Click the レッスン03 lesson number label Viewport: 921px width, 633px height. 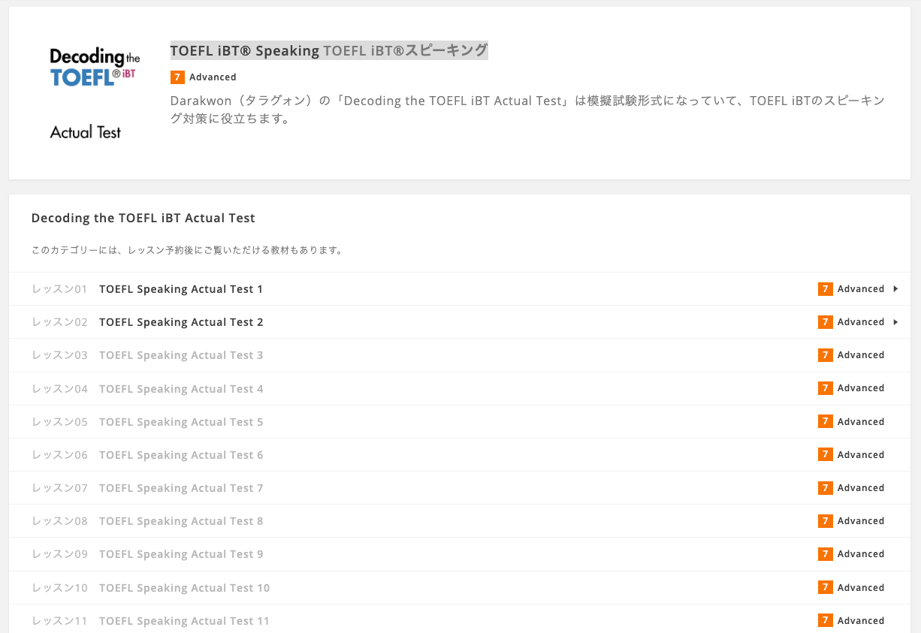point(60,355)
